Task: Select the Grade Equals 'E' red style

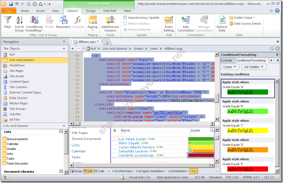Action: tap(247, 169)
